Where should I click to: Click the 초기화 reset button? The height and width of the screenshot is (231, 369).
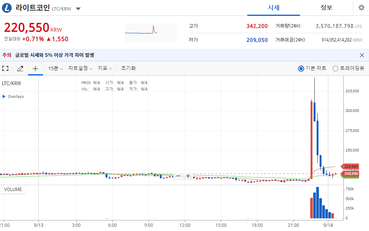click(x=129, y=68)
